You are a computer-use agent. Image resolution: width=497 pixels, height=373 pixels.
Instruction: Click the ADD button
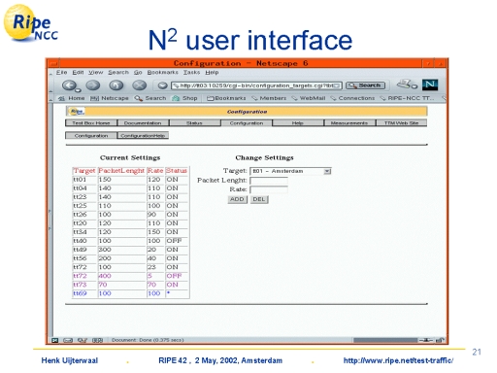(x=237, y=199)
